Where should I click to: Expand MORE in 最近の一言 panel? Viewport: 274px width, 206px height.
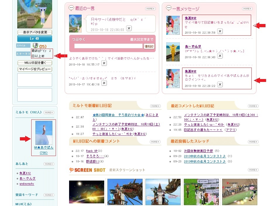[x=150, y=9]
